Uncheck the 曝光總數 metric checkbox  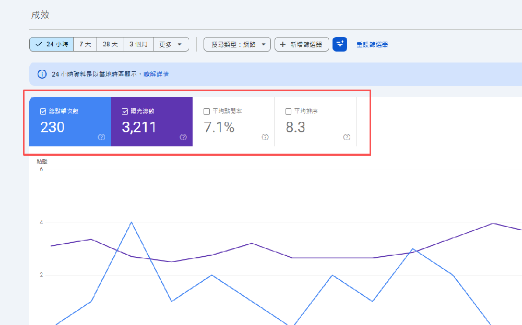click(125, 110)
